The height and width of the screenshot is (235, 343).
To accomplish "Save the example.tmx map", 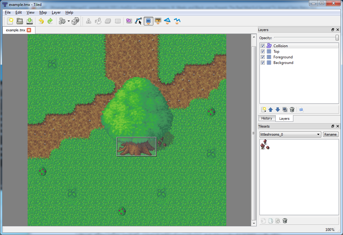I will 29,21.
